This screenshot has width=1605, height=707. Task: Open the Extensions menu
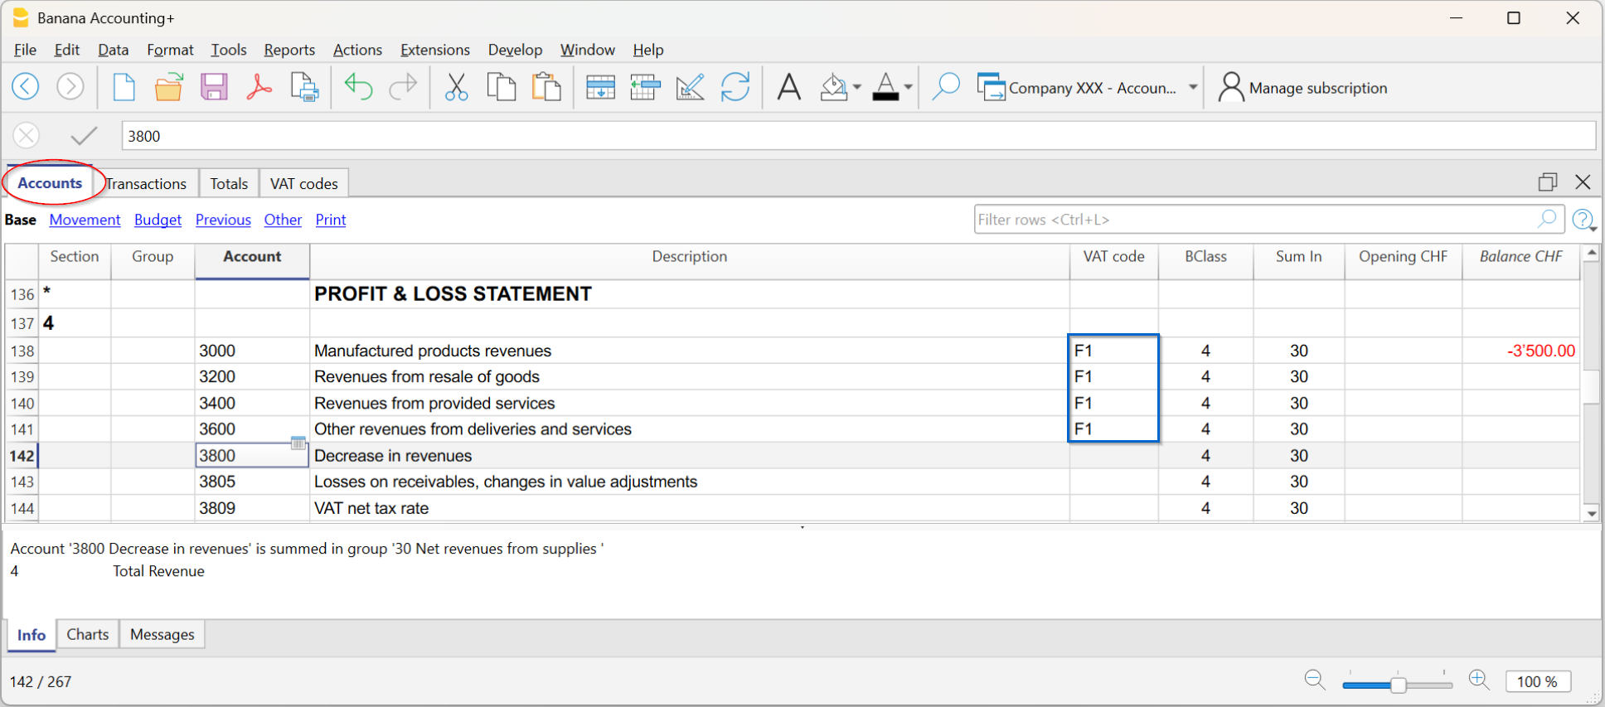435,50
